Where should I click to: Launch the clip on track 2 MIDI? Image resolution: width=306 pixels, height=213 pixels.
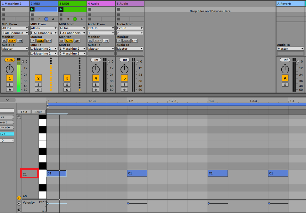[32, 9]
